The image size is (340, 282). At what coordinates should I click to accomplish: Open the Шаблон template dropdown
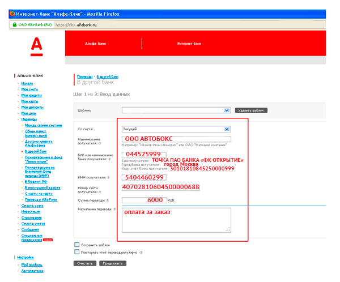(176, 110)
